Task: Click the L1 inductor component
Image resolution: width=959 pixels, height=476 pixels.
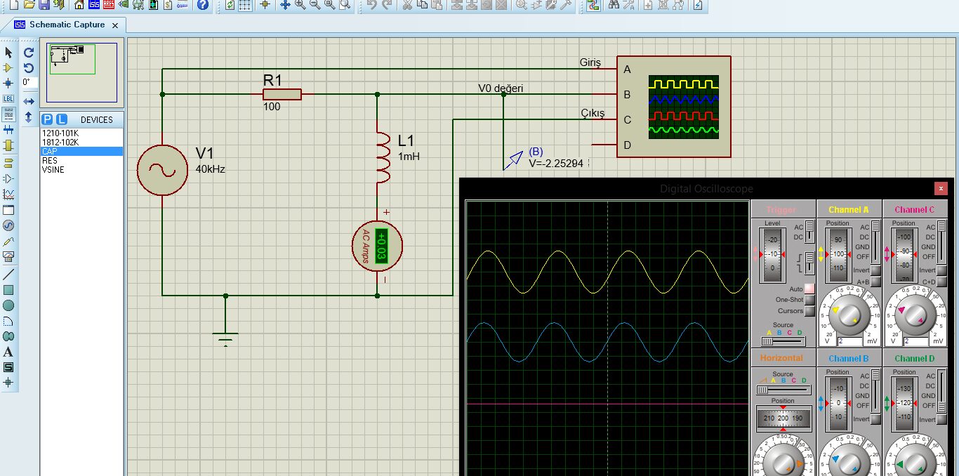Action: [x=383, y=158]
